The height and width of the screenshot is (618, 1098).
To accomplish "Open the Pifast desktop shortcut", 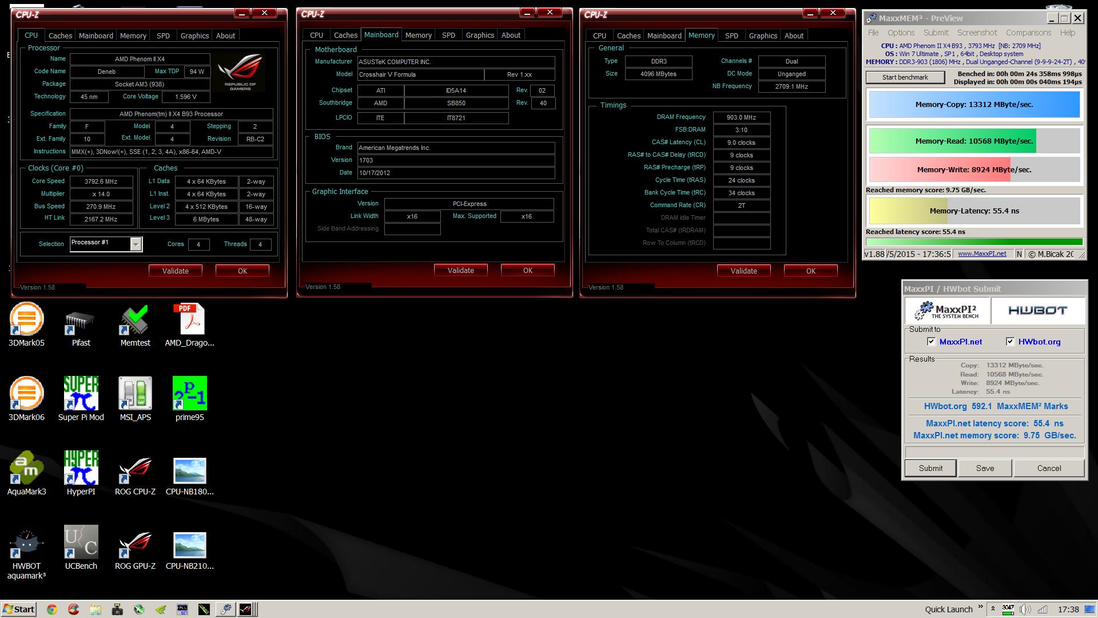I will click(81, 324).
